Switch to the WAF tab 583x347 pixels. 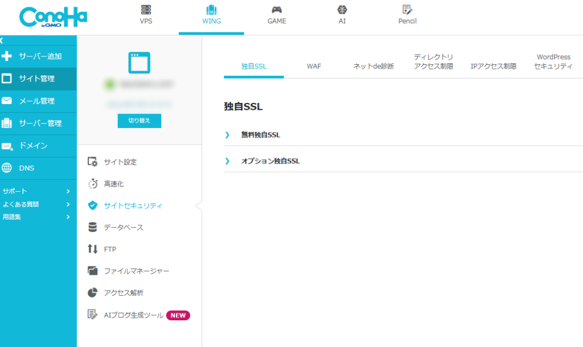point(314,66)
